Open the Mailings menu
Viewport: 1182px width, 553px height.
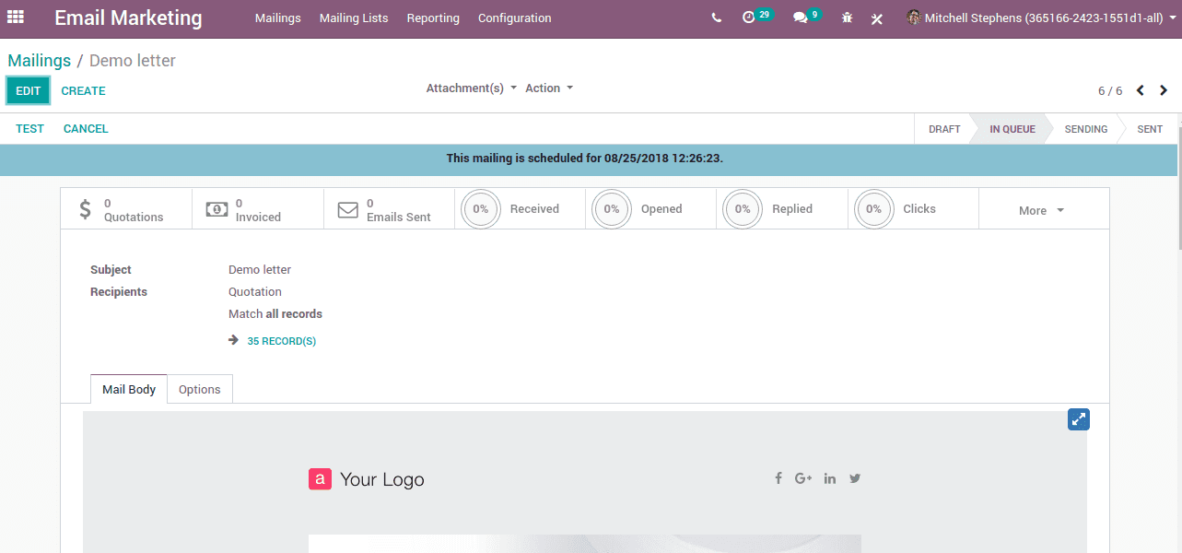(277, 18)
